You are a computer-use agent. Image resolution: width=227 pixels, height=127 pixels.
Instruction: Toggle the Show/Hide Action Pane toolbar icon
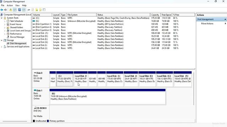tap(24, 10)
